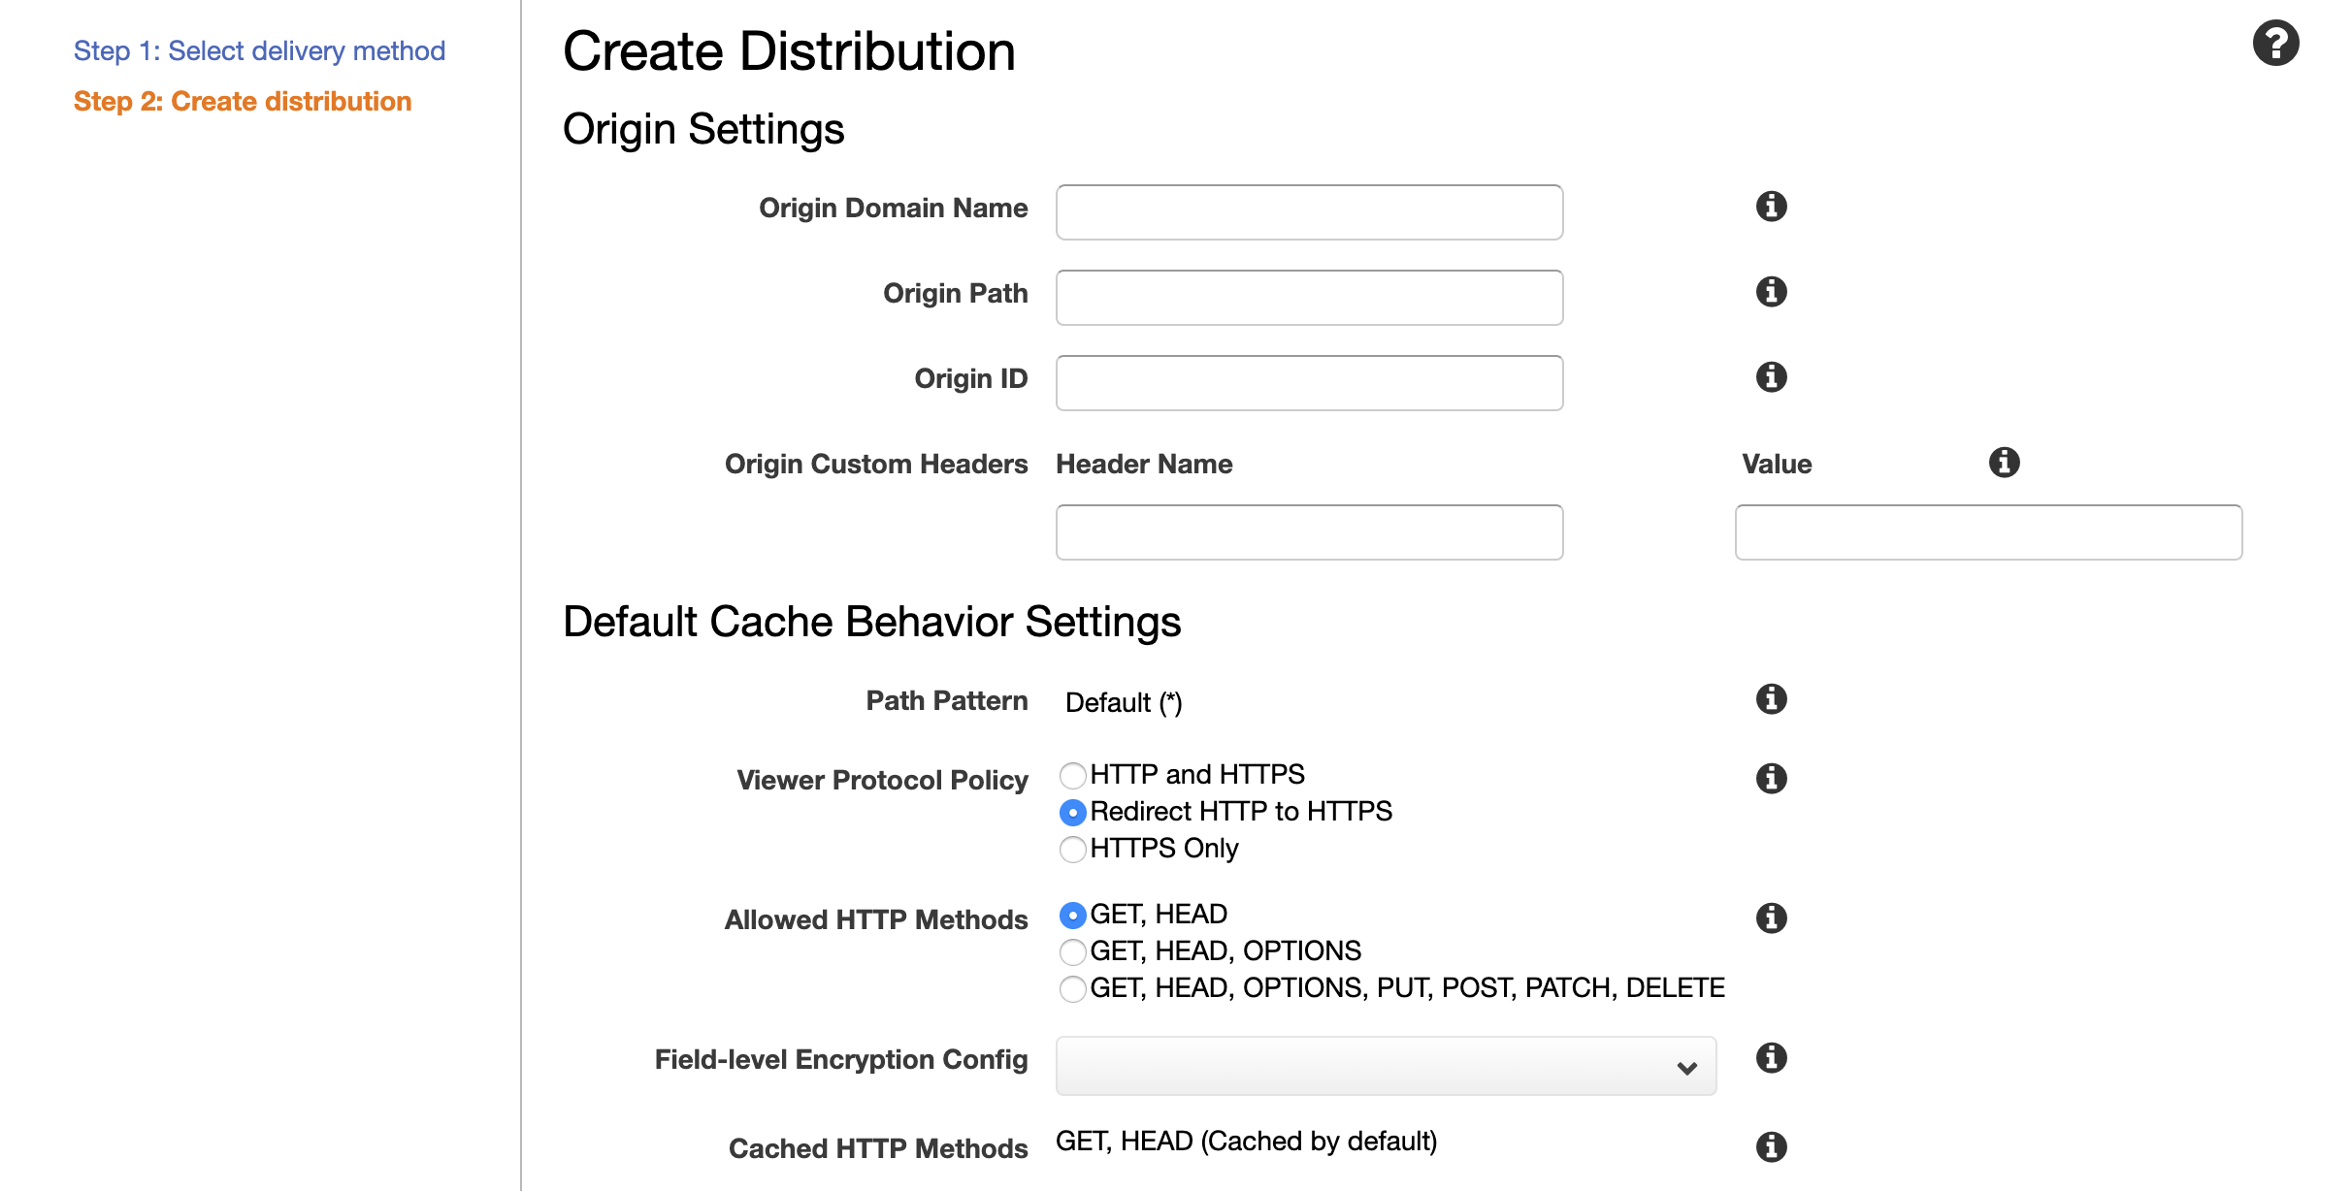Click the custom header Value field

click(1988, 532)
